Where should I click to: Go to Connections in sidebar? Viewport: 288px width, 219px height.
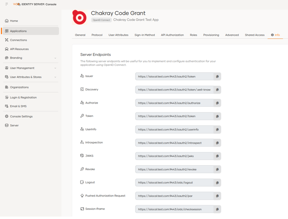coord(19,40)
